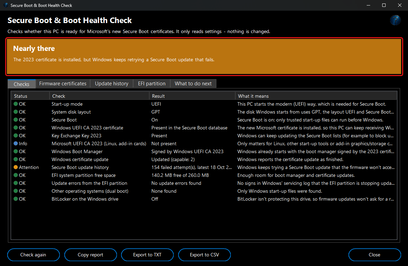The width and height of the screenshot is (408, 266).
Task: Sort by the Check column header
Action: (x=99, y=96)
